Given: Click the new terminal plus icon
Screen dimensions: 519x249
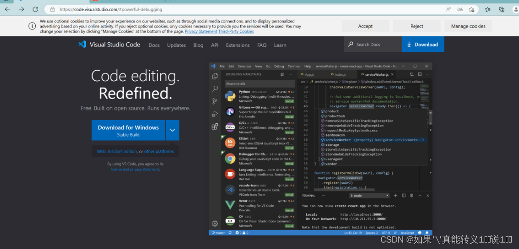Looking at the screenshot, I should [x=395, y=196].
